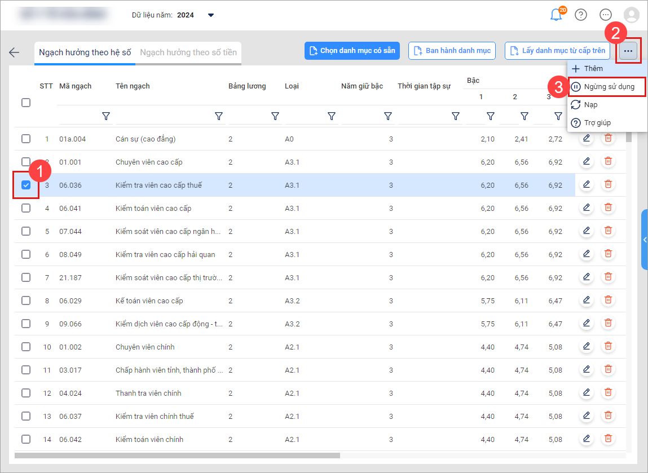Choose Nạp to reload the list
Image resolution: width=648 pixels, height=473 pixels.
point(607,105)
